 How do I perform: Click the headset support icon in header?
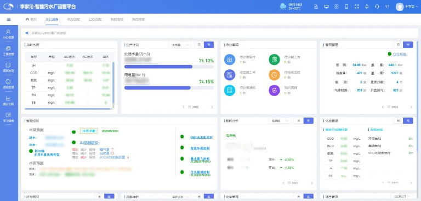pyautogui.click(x=377, y=7)
